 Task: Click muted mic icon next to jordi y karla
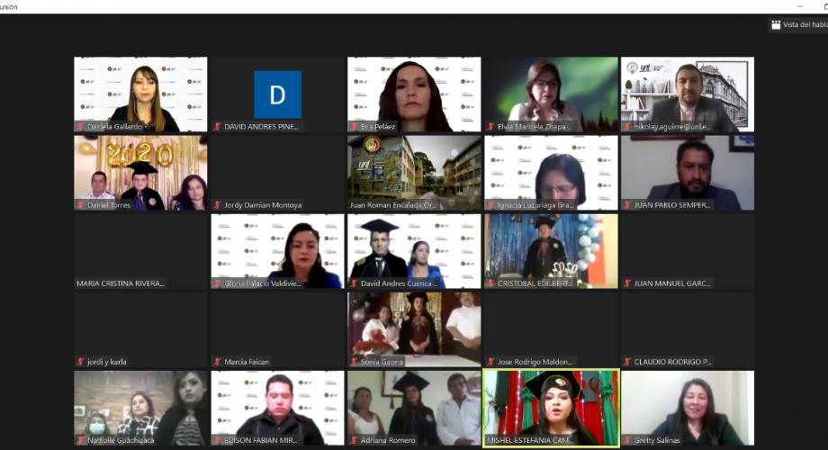pos(80,362)
